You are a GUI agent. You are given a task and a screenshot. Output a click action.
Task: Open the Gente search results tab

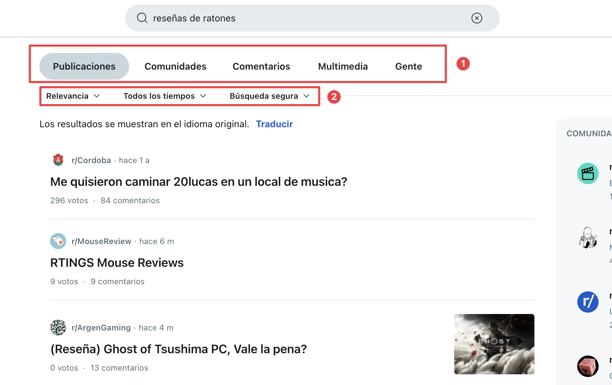tap(408, 66)
